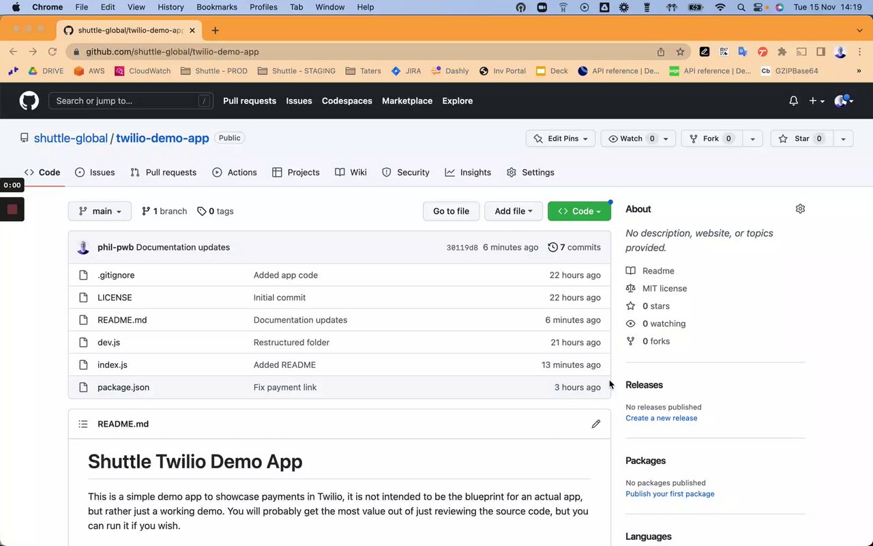Go back to the previous page
The height and width of the screenshot is (546, 873).
[x=14, y=52]
